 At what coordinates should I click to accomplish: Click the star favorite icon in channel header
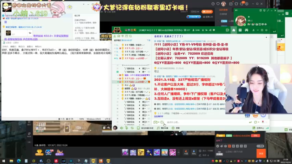(203, 30)
